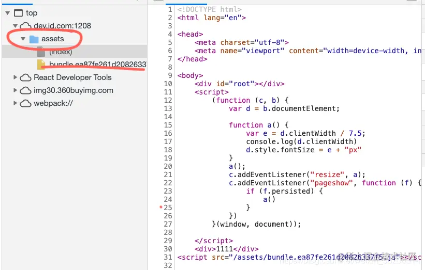Click the cloud icon beside React Developer Tools
Viewport: 425px width, 270px height.
coord(25,77)
